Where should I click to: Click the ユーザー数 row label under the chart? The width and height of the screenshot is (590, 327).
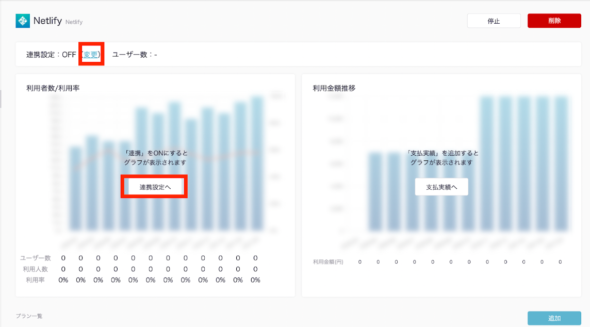click(36, 258)
